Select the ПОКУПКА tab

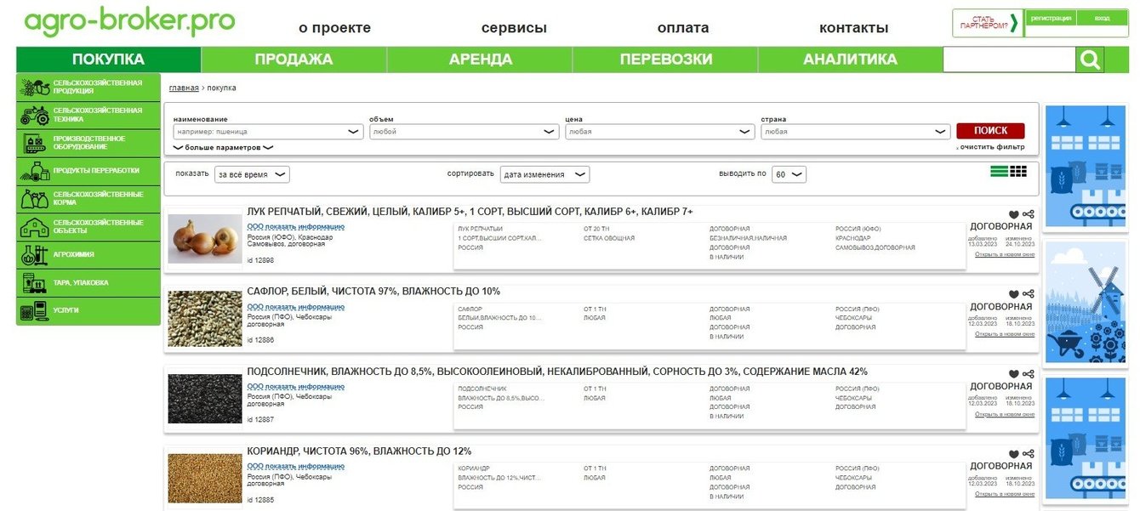[x=108, y=60]
